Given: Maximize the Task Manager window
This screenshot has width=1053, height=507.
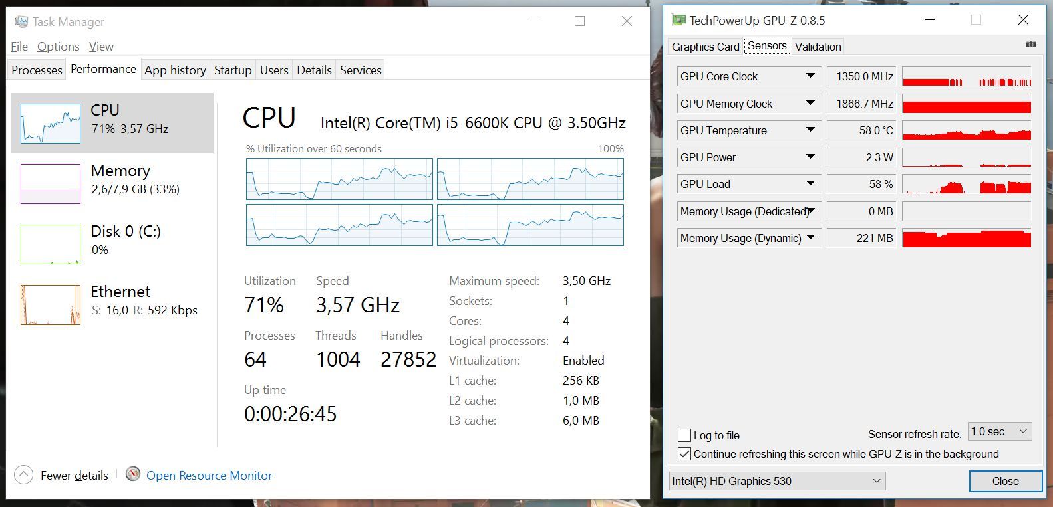Looking at the screenshot, I should pyautogui.click(x=579, y=21).
